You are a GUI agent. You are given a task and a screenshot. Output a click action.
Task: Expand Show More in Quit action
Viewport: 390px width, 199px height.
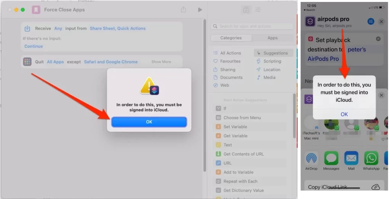(161, 62)
